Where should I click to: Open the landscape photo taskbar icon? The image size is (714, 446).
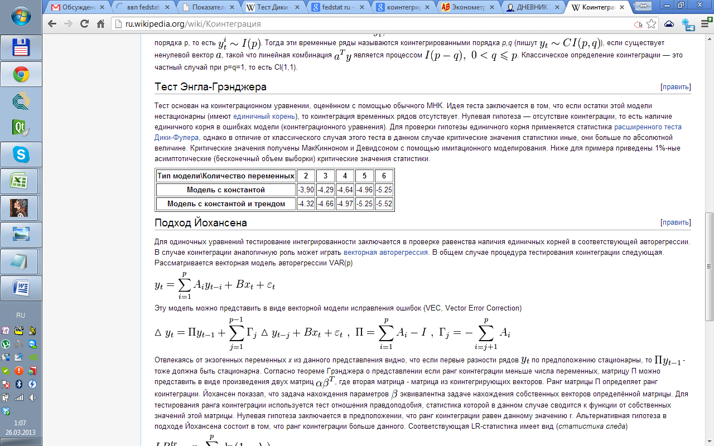(x=21, y=234)
